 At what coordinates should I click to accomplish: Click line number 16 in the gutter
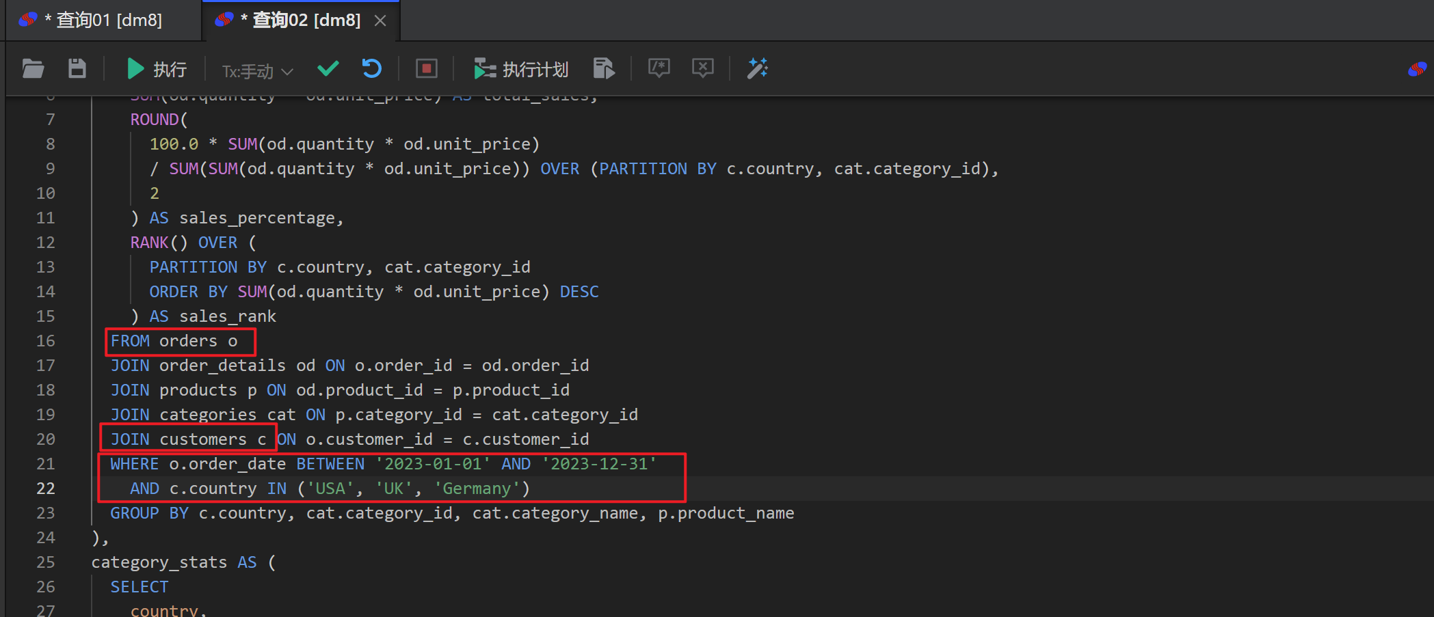(45, 340)
